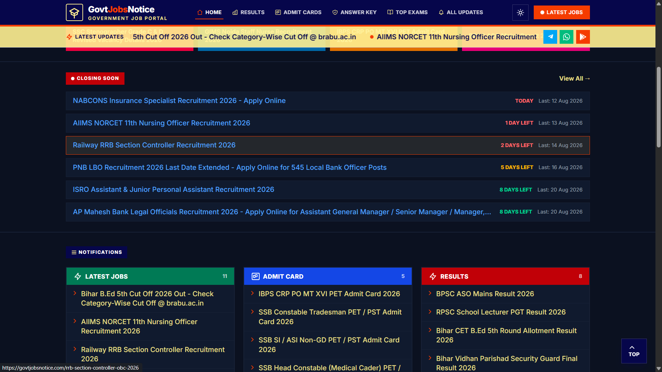Open ISRO Assistant & Junior Personal Assistant link
The width and height of the screenshot is (662, 372).
[173, 189]
